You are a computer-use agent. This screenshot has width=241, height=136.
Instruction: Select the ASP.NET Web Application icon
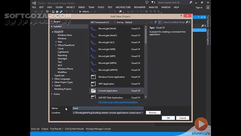click(93, 97)
